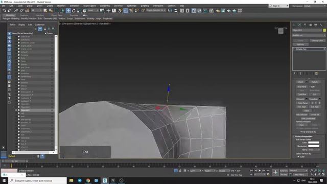This screenshot has height=184, width=327.
Task: Open the Modifiers menu
Action: (x=61, y=6)
